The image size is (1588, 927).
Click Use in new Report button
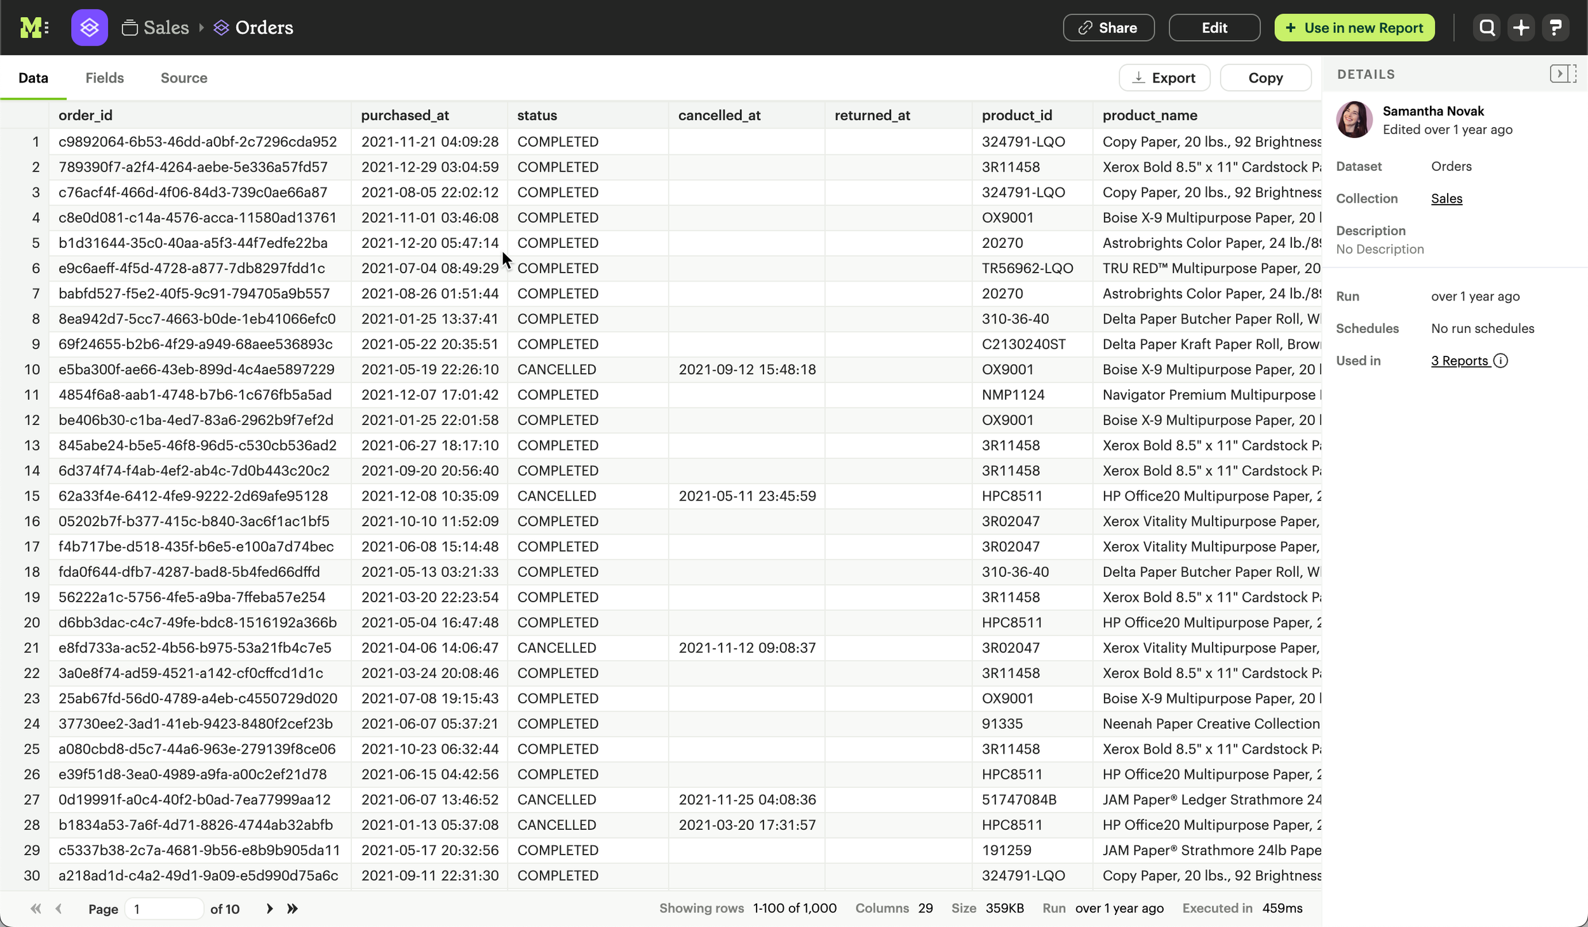1354,27
